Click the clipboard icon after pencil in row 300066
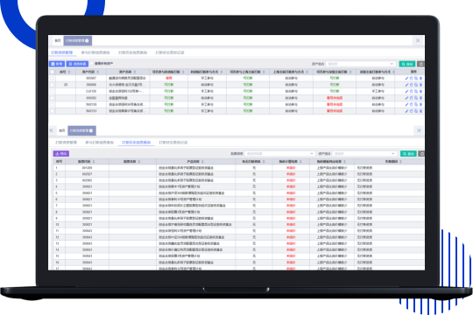The height and width of the screenshot is (315, 473). click(x=411, y=85)
